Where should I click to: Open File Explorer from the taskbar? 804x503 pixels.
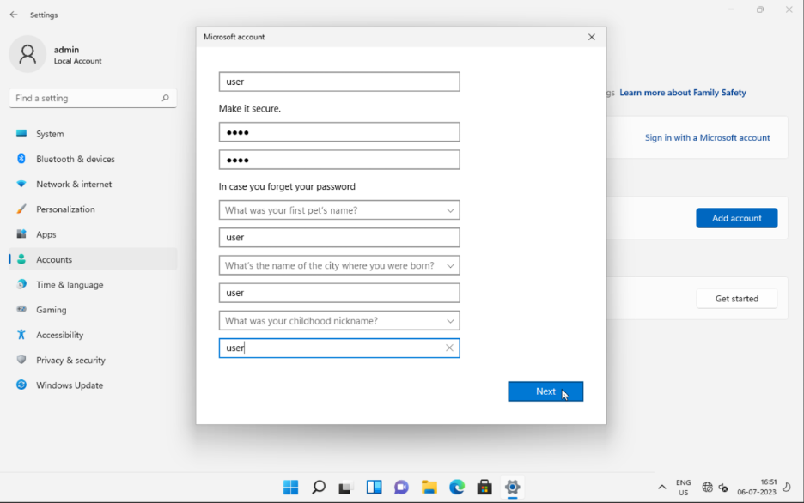point(429,488)
